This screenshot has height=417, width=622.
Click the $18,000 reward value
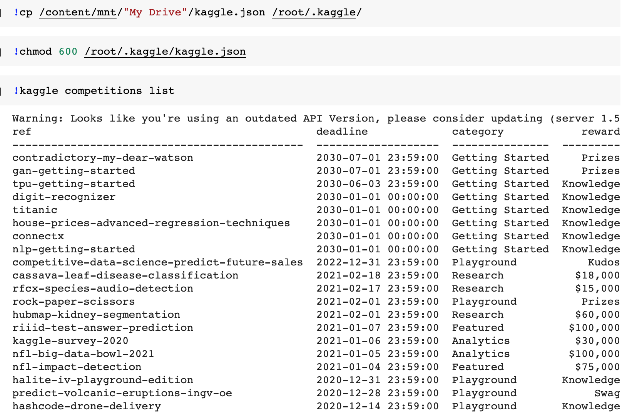click(x=597, y=275)
